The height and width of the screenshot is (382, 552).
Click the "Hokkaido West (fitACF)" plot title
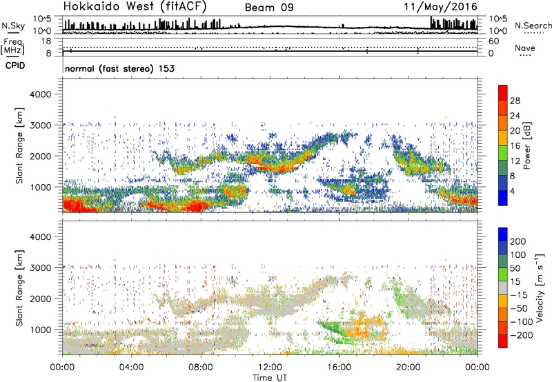135,6
